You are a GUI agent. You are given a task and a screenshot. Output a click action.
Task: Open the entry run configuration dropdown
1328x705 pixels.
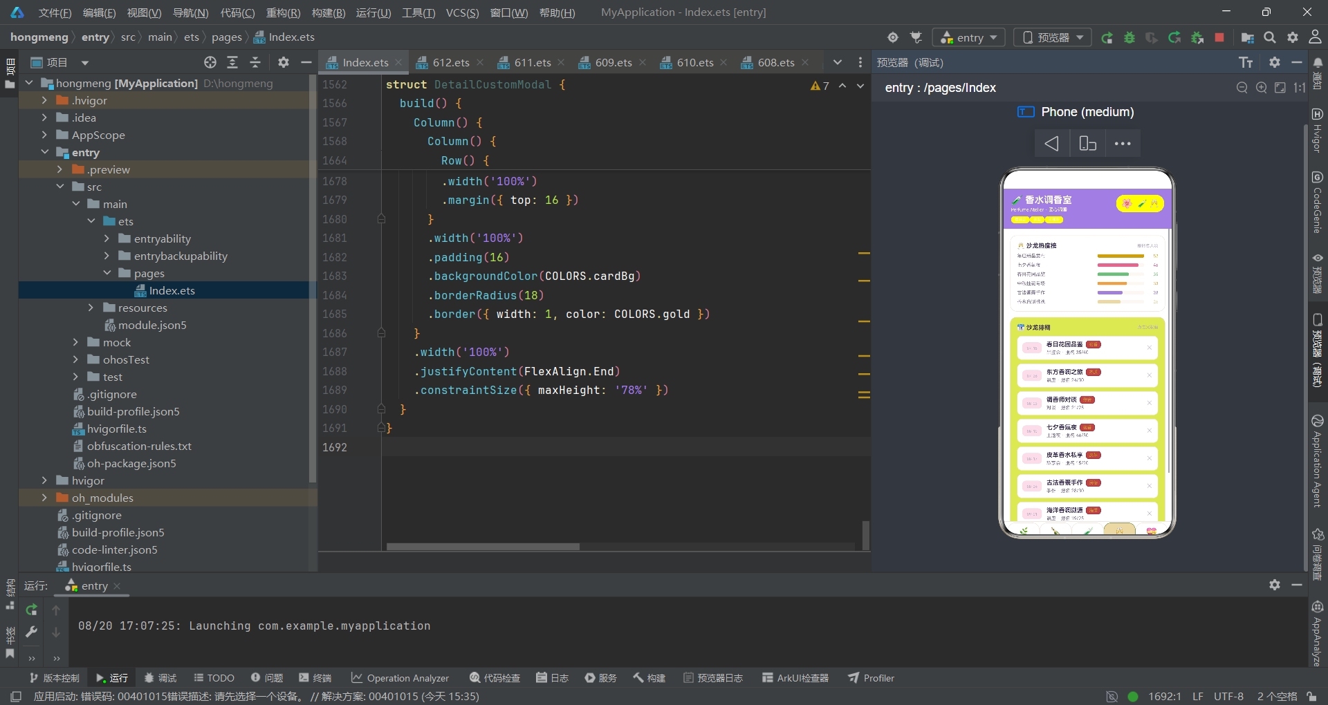(x=970, y=37)
